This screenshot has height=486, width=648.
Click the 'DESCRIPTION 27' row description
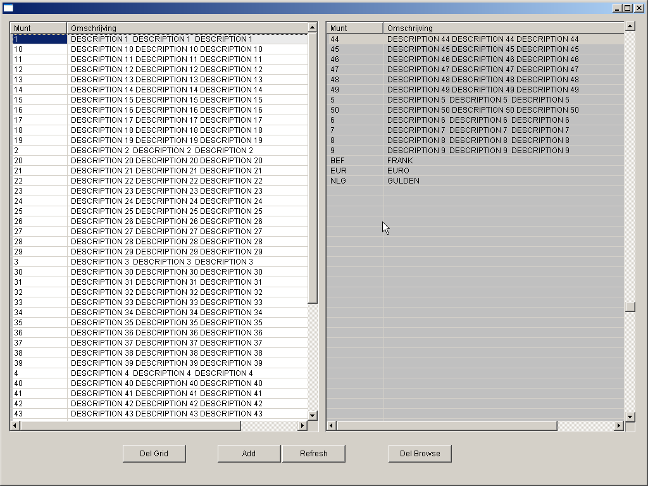coord(187,232)
